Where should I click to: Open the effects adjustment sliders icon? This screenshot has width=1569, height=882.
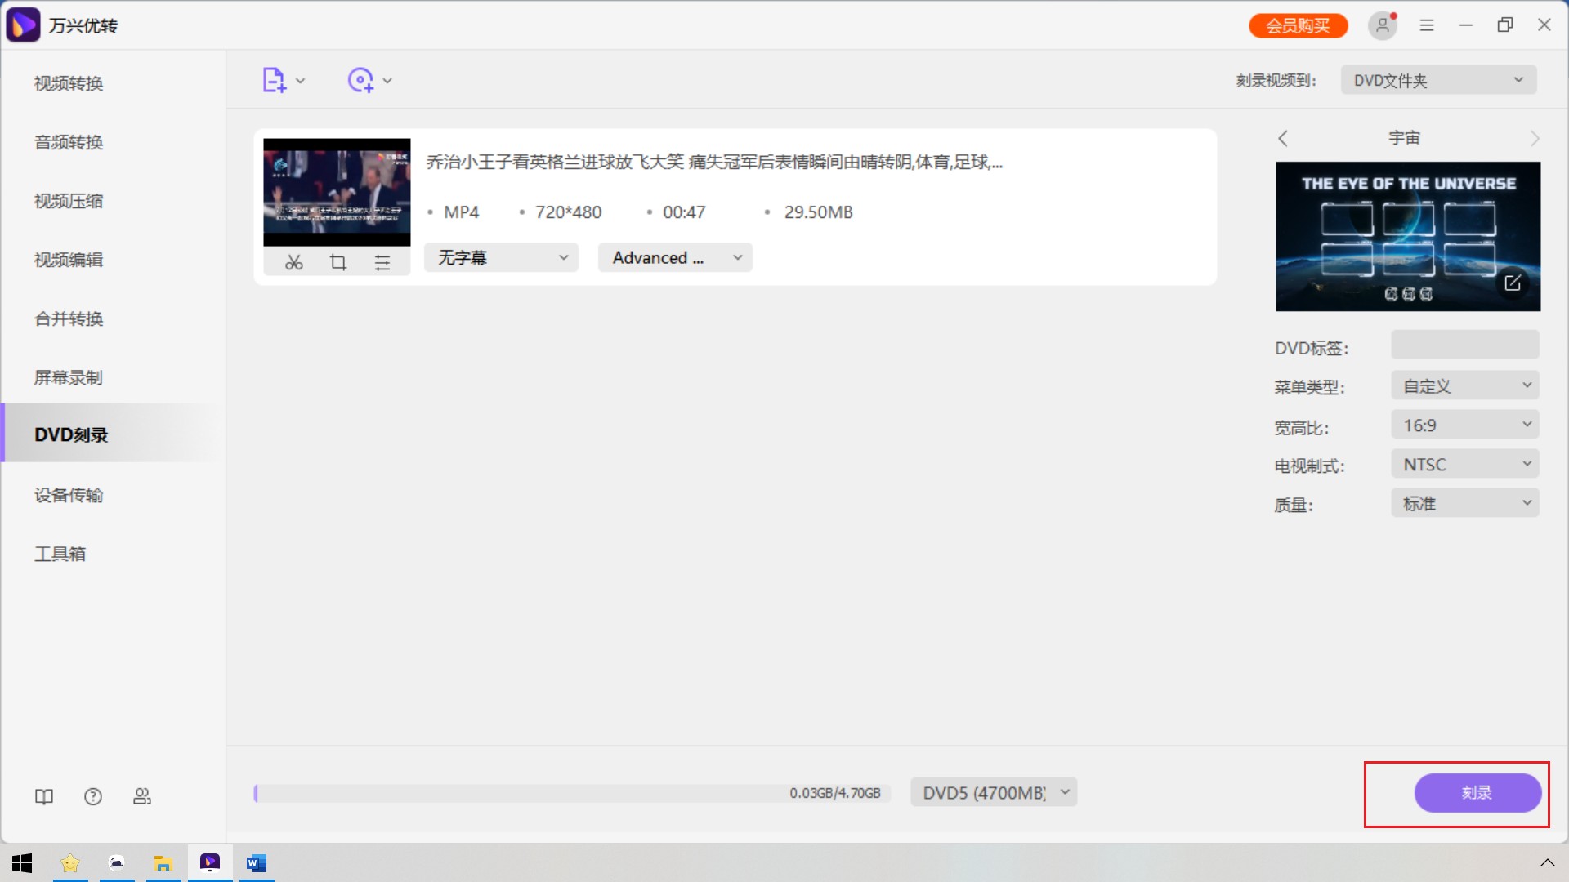tap(382, 262)
